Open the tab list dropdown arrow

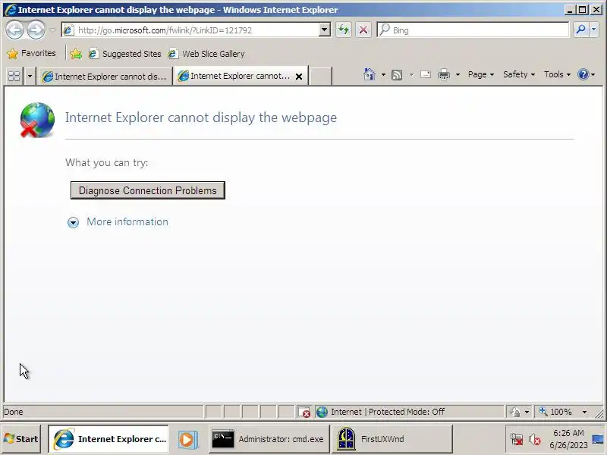[30, 76]
